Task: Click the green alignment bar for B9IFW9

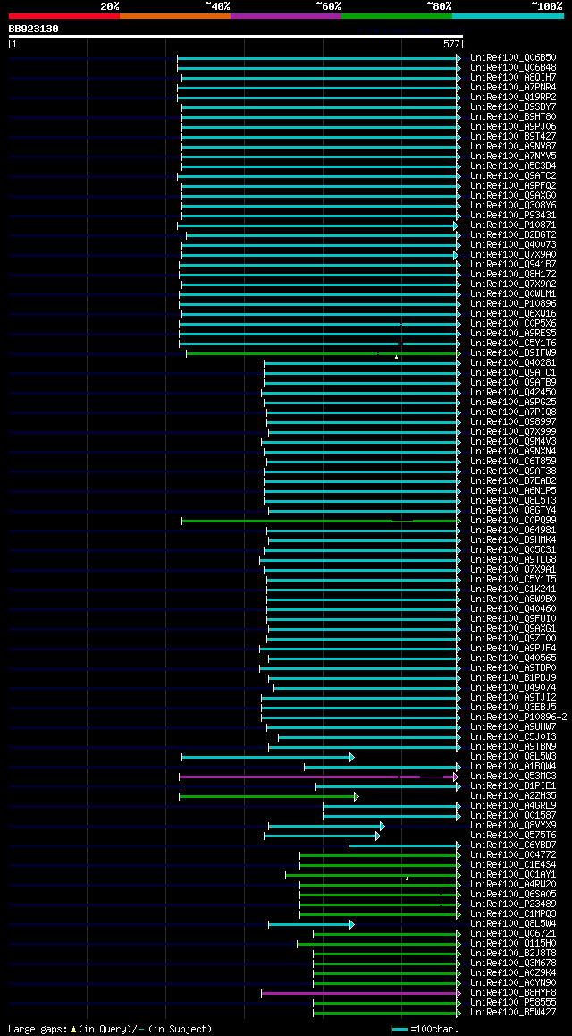Action: pos(324,354)
